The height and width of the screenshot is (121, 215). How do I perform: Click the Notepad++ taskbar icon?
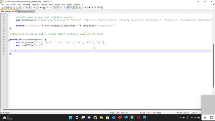point(132,118)
